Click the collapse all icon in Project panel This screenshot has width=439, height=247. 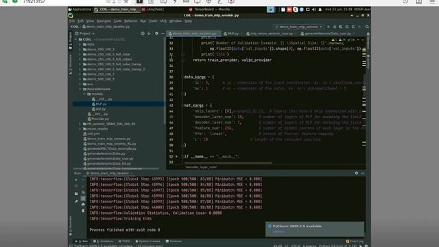[x=149, y=34]
